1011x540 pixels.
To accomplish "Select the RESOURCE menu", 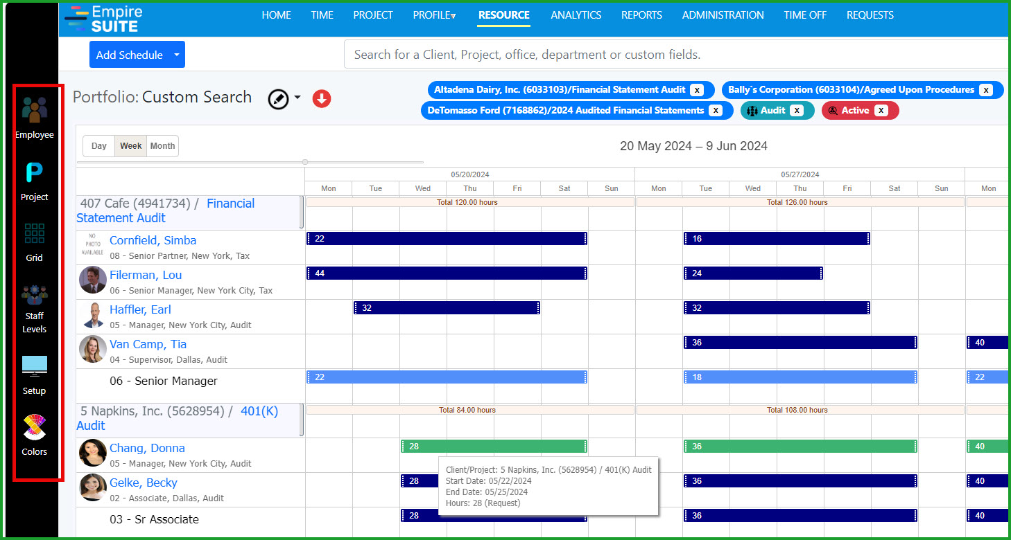I will (x=504, y=15).
